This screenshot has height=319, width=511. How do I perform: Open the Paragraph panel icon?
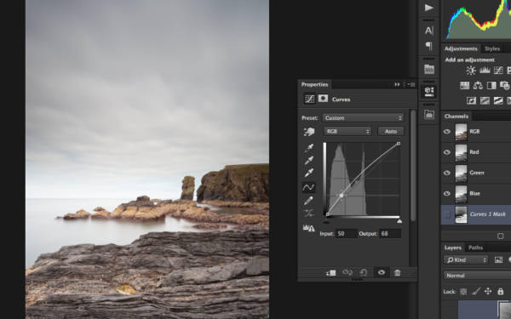tap(429, 46)
